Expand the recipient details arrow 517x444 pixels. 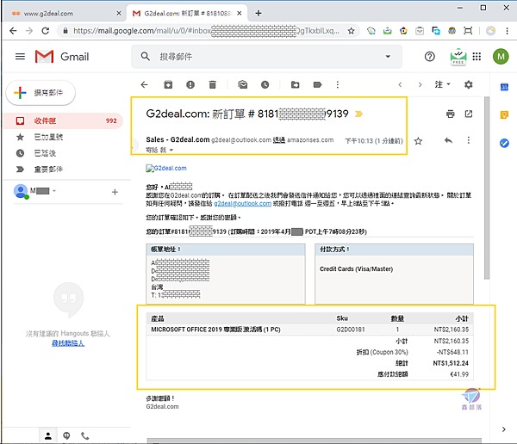tap(171, 151)
